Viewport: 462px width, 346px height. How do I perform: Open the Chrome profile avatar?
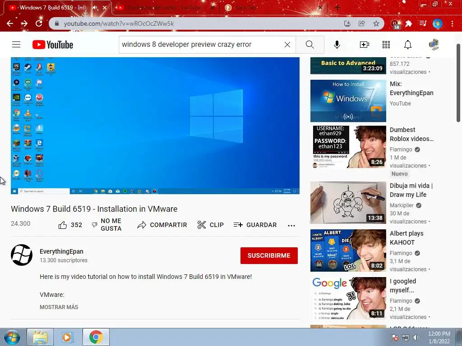[x=438, y=23]
